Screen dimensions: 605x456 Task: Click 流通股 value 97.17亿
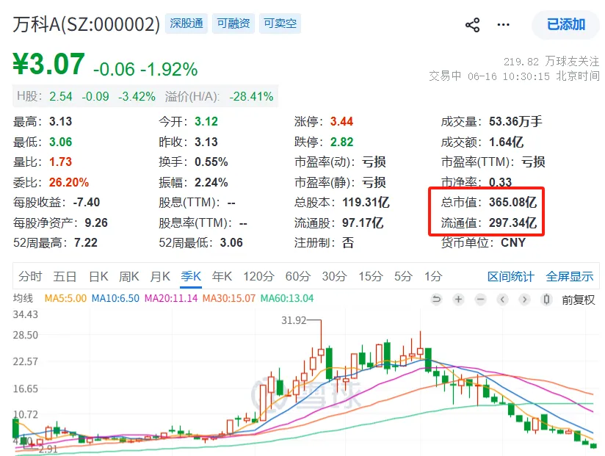point(363,222)
